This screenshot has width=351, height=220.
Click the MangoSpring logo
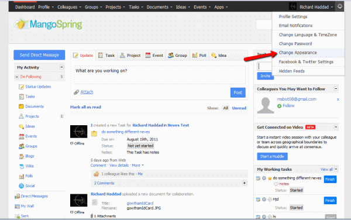(48, 24)
